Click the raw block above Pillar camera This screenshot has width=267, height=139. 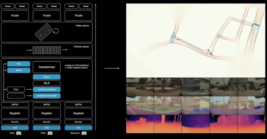tap(47, 128)
